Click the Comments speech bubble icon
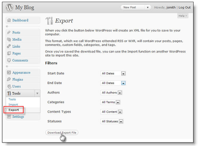The width and height of the screenshot is (198, 146). click(9, 60)
